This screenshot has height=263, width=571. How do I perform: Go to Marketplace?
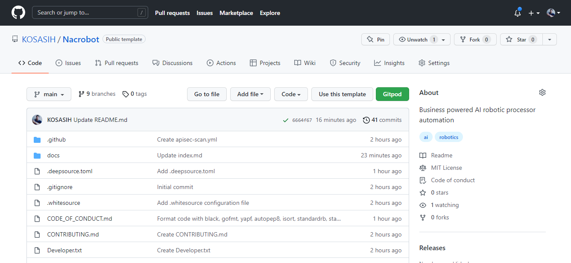point(236,13)
